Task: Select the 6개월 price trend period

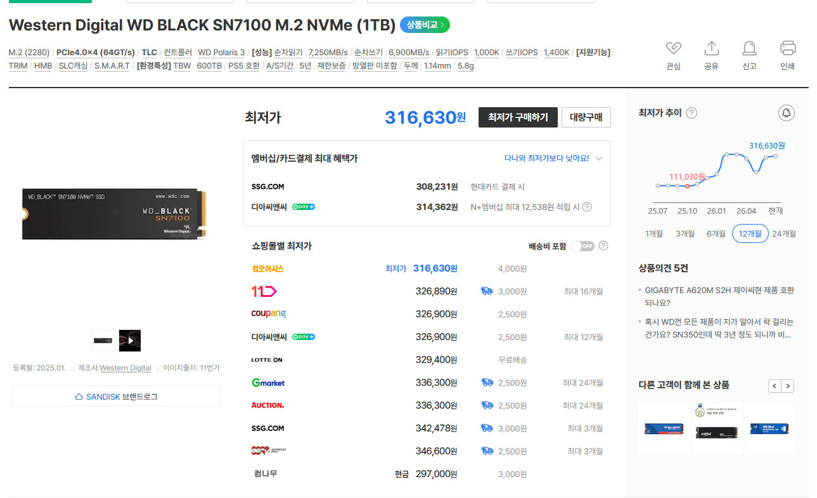Action: click(x=716, y=233)
